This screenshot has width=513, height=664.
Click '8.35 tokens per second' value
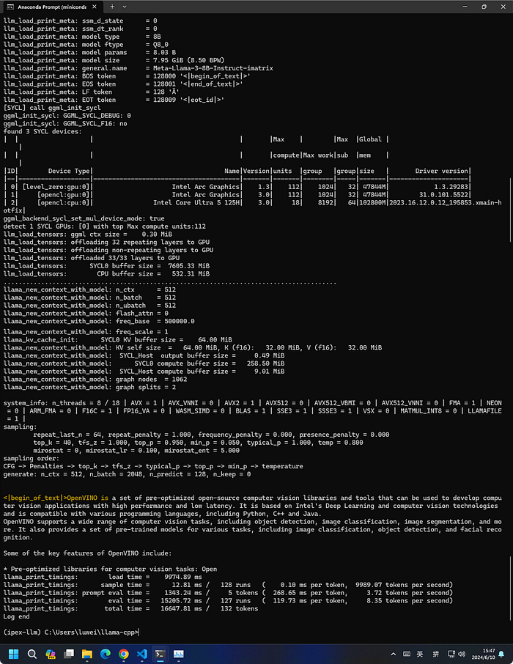[x=410, y=600]
